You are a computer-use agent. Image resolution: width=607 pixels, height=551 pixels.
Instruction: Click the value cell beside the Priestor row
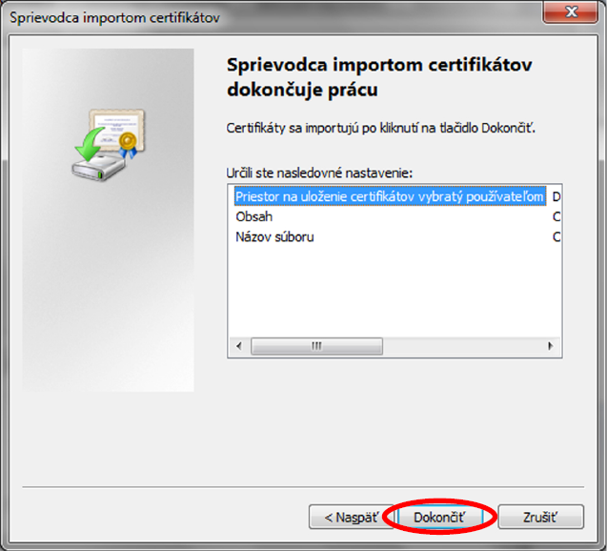pos(556,197)
